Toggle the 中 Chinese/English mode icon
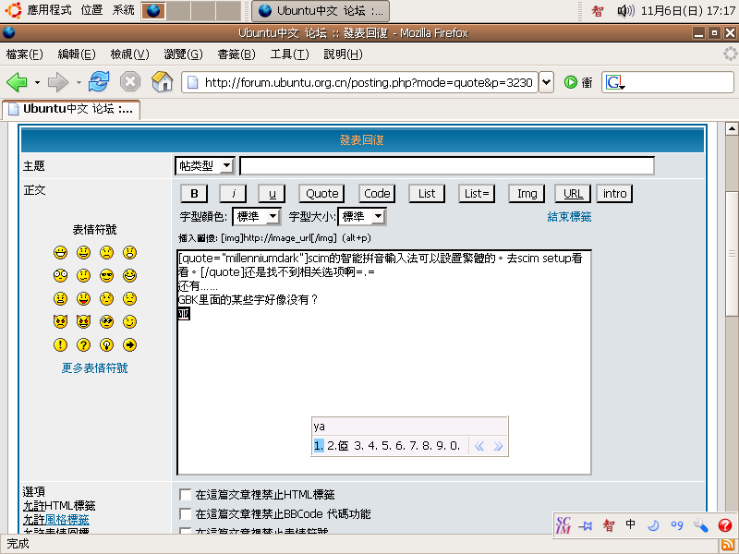Viewport: 739px width, 554px height. 631,524
